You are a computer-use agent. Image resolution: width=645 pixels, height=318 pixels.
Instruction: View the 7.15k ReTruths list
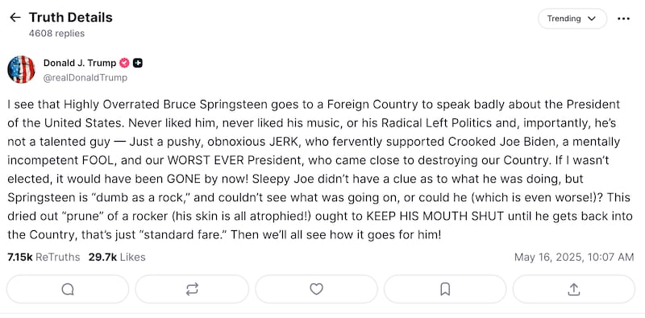pos(44,257)
